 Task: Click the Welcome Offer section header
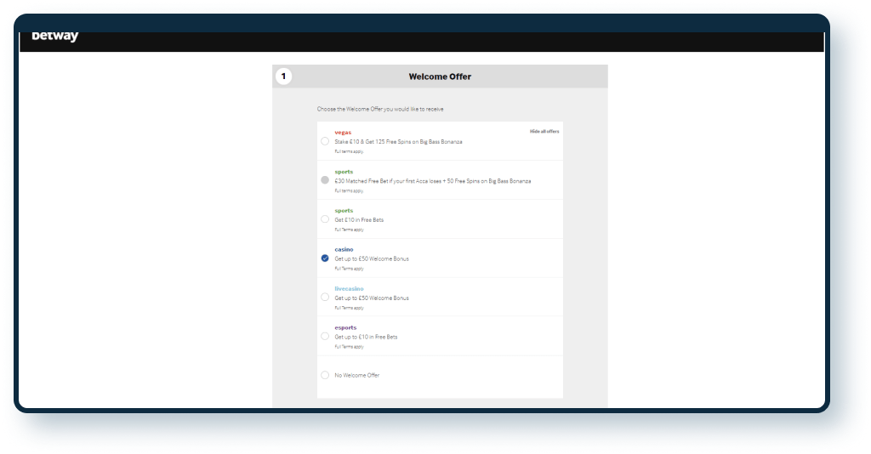click(x=440, y=77)
